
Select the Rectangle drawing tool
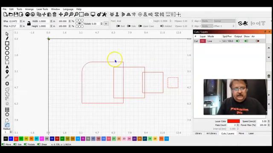point(7,43)
